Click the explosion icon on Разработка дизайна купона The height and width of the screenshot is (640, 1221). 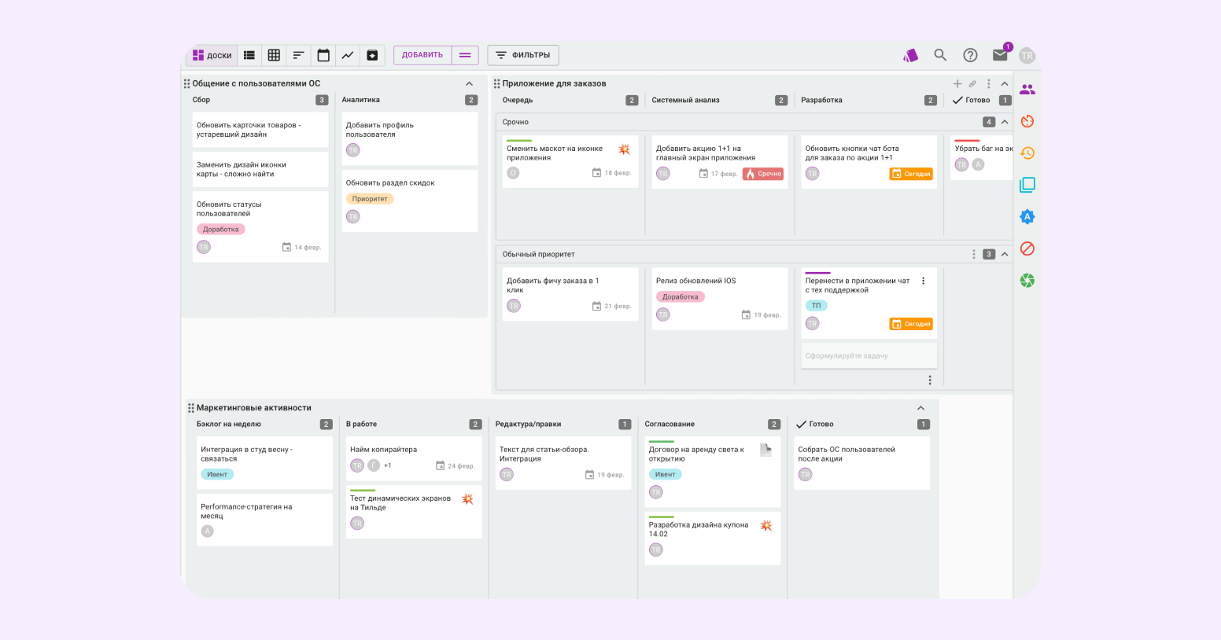pos(766,525)
